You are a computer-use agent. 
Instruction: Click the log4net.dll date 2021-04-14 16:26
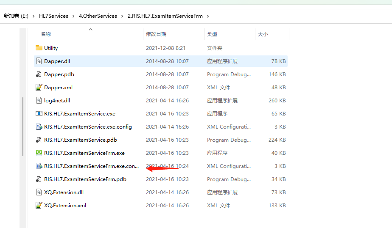[167, 100]
